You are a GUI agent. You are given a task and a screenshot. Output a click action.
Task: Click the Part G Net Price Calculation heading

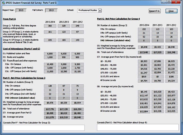pyautogui.click(x=118, y=19)
